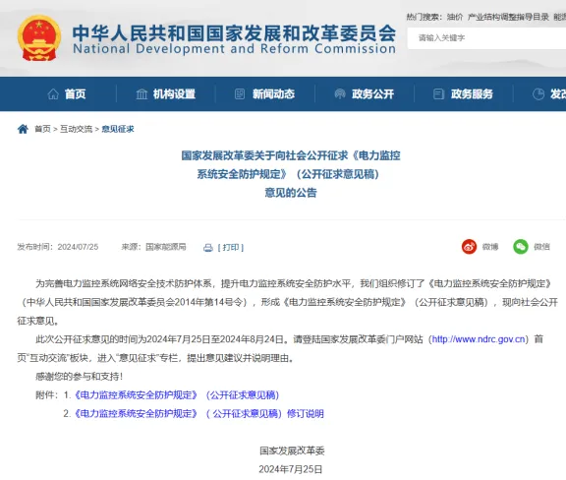The image size is (566, 480).
Task: Go to 互动交流 in breadcrumb
Action: pos(77,129)
